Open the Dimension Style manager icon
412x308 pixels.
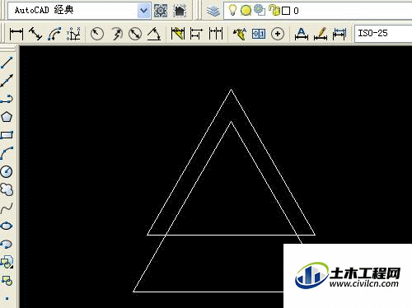point(339,34)
